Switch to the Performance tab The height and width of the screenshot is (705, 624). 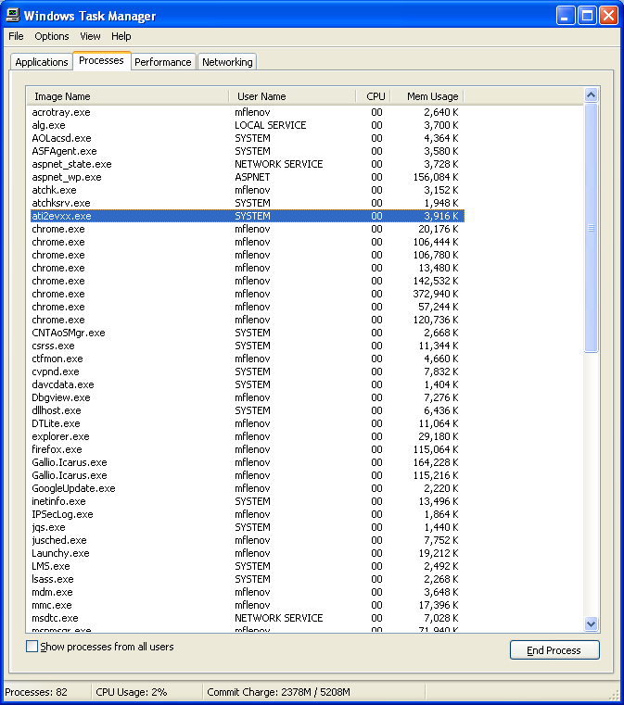(x=163, y=62)
